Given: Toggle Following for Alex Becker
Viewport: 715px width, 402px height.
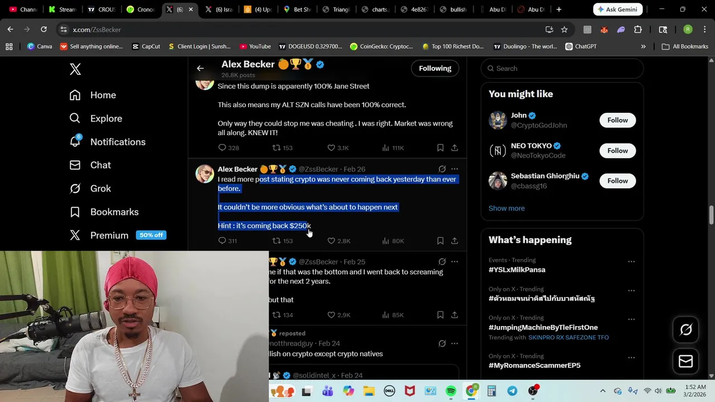Looking at the screenshot, I should pyautogui.click(x=435, y=68).
